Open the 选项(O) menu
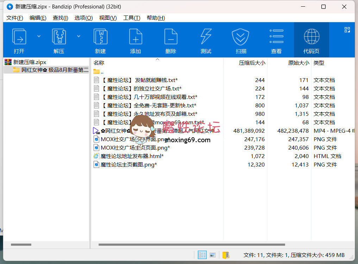Viewport: 358px width, 264px height. coord(83,18)
